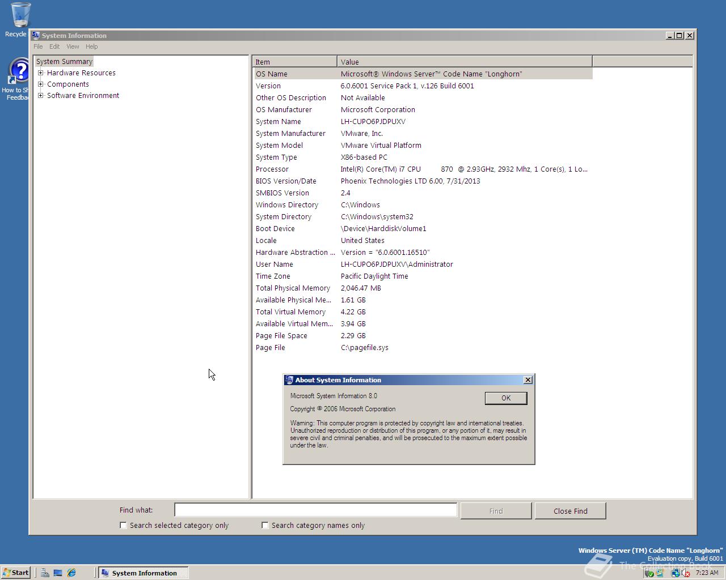The image size is (726, 580).
Task: Select the Total Virtual Memory item
Action: click(290, 312)
